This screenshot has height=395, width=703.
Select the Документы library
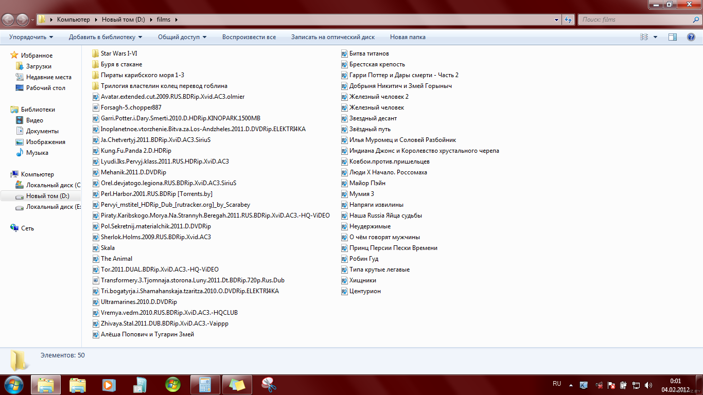42,131
